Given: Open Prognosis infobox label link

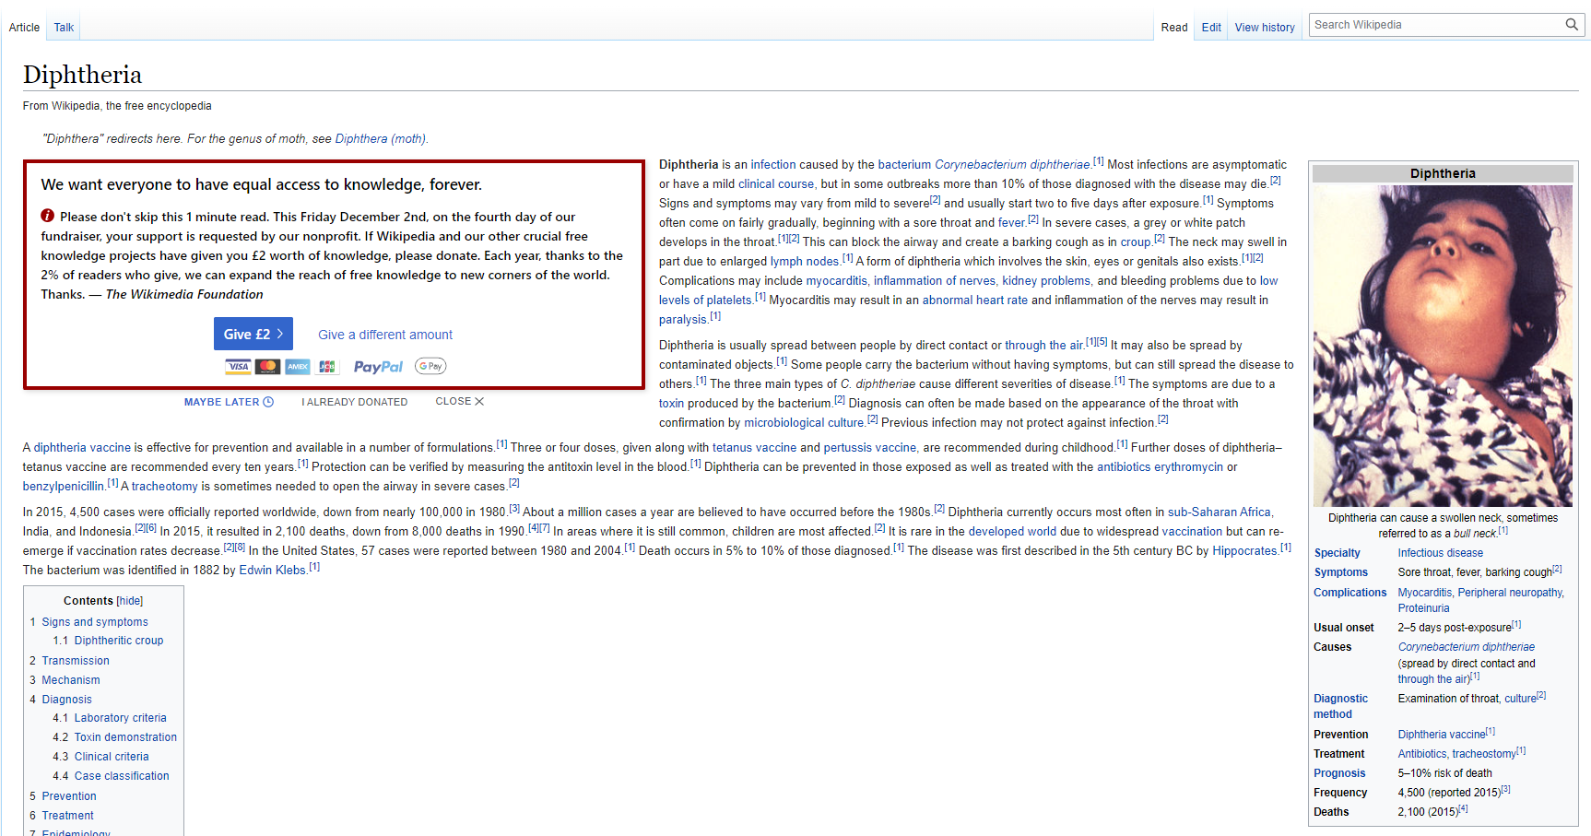Looking at the screenshot, I should tap(1339, 773).
